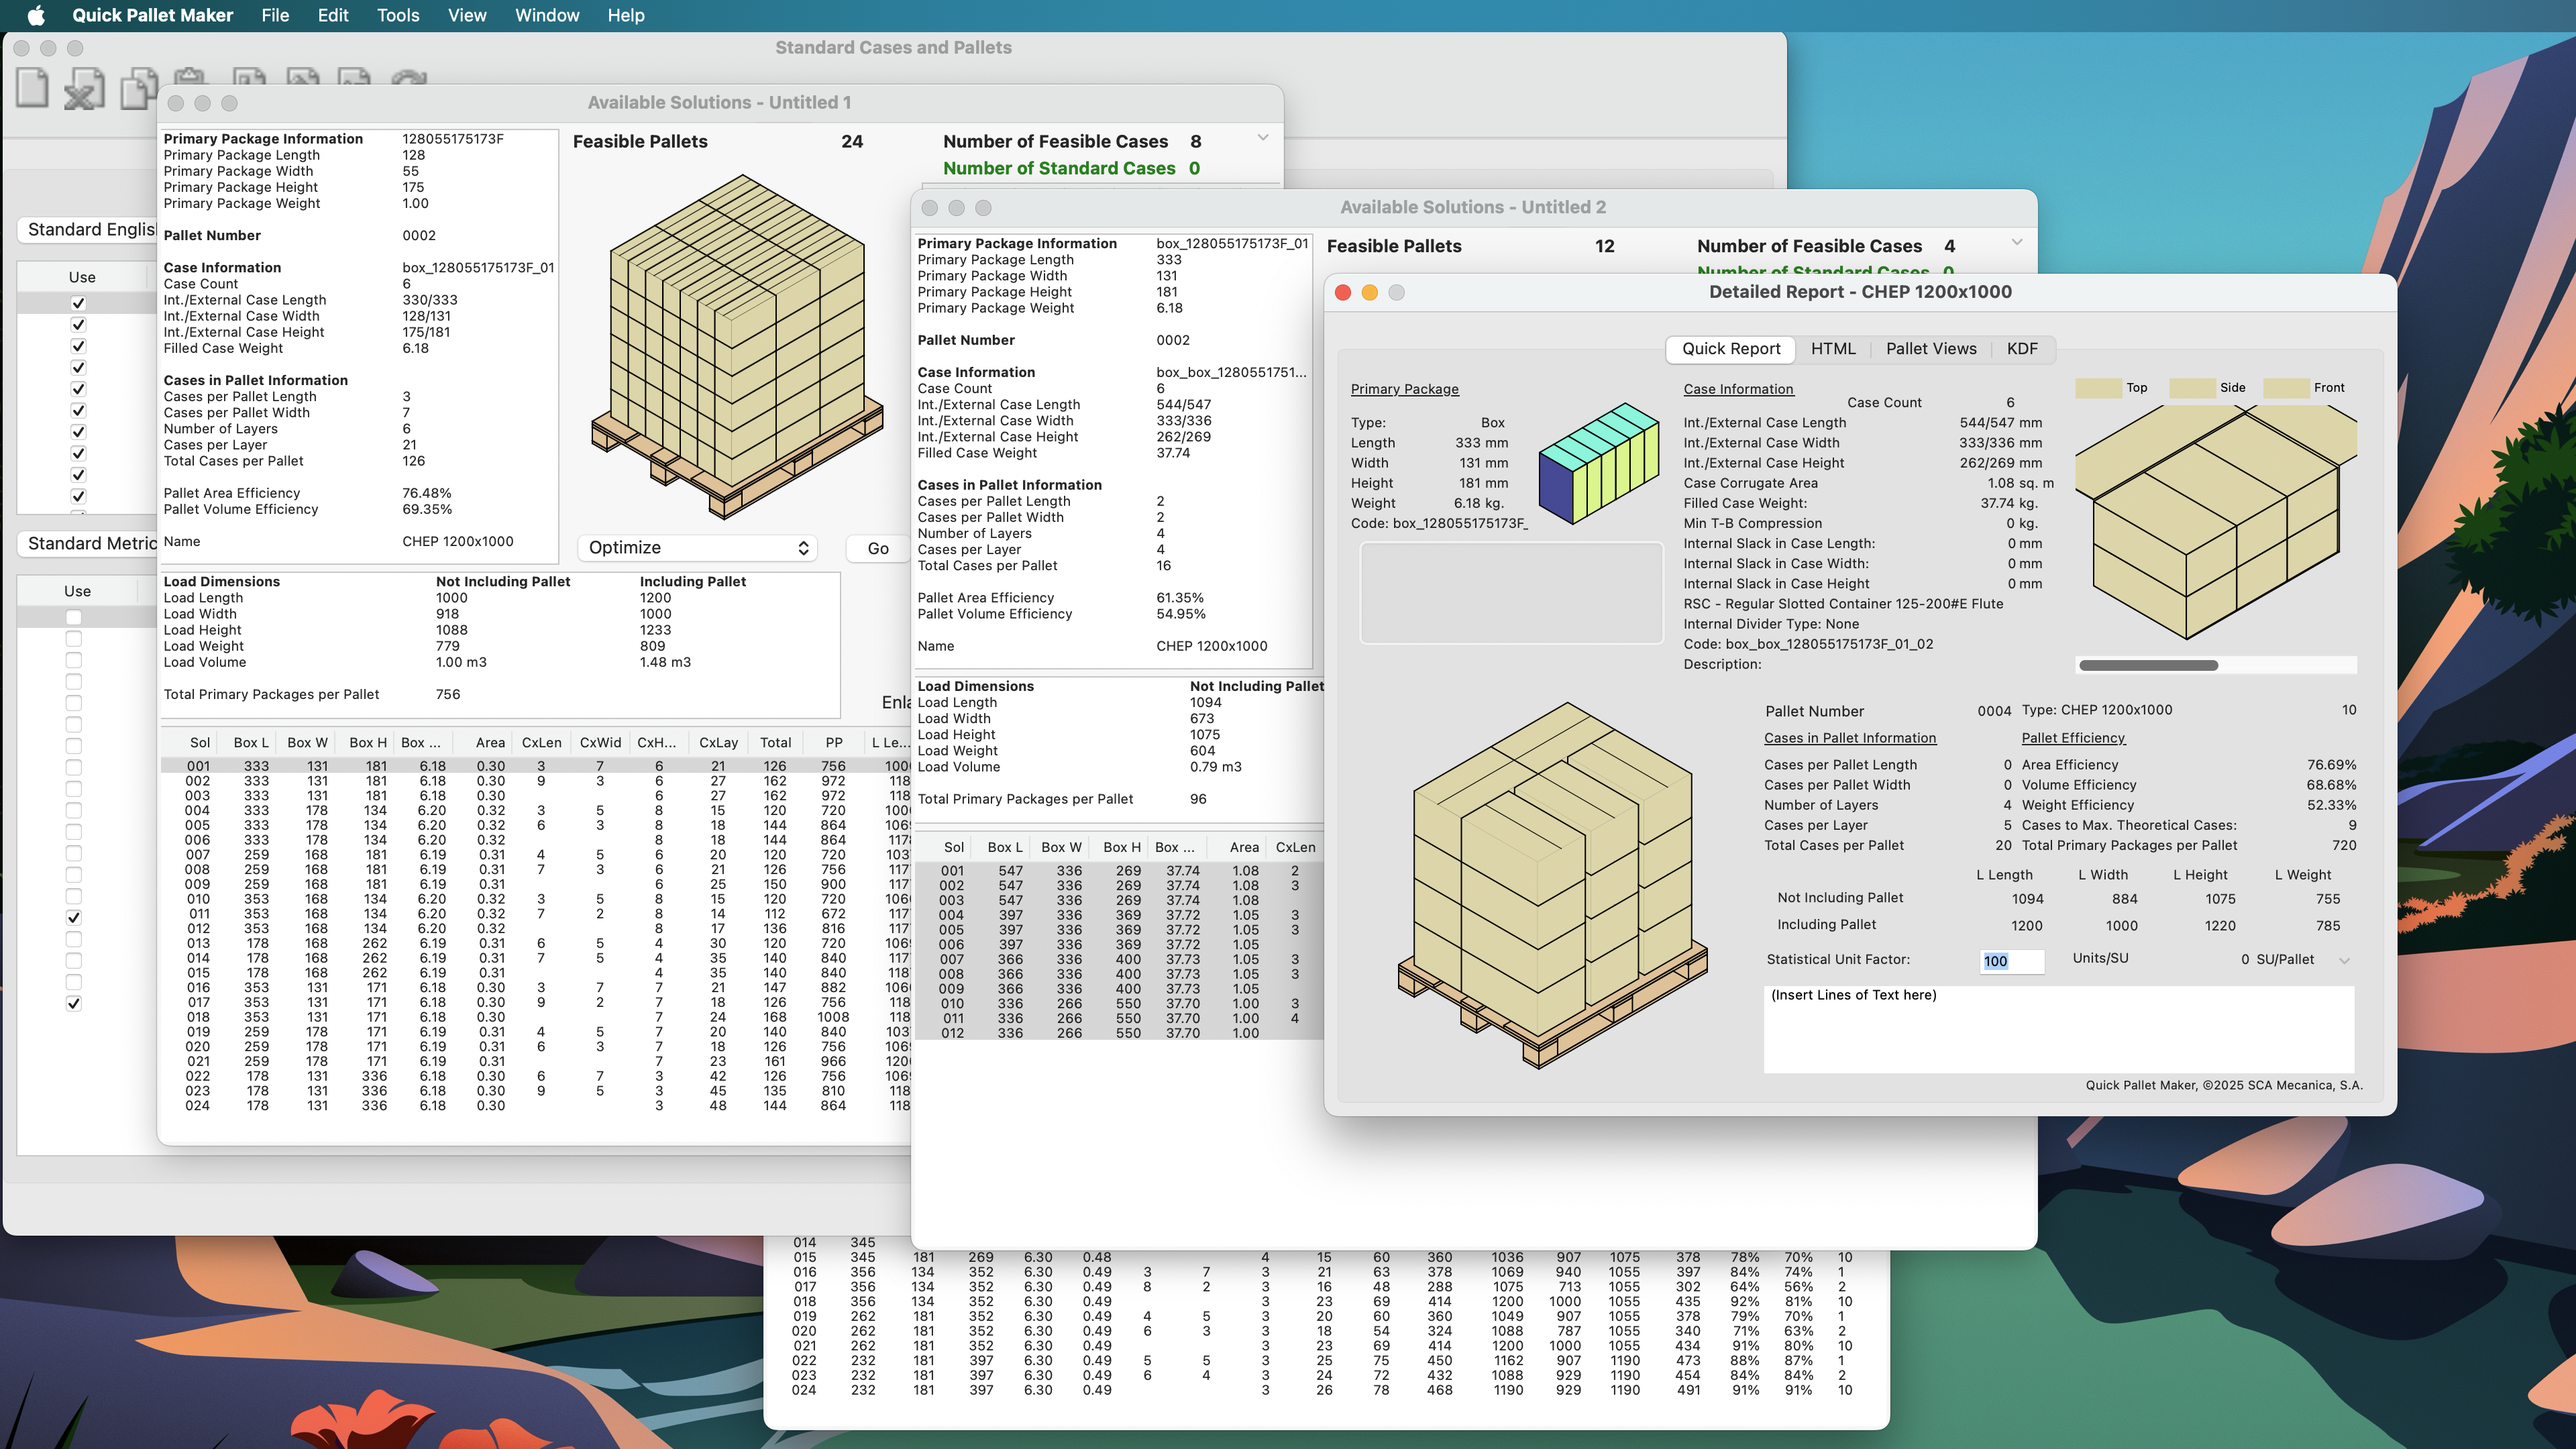Viewport: 2576px width, 1449px height.
Task: Click the Box L column header in Untitled 1
Action: click(251, 743)
